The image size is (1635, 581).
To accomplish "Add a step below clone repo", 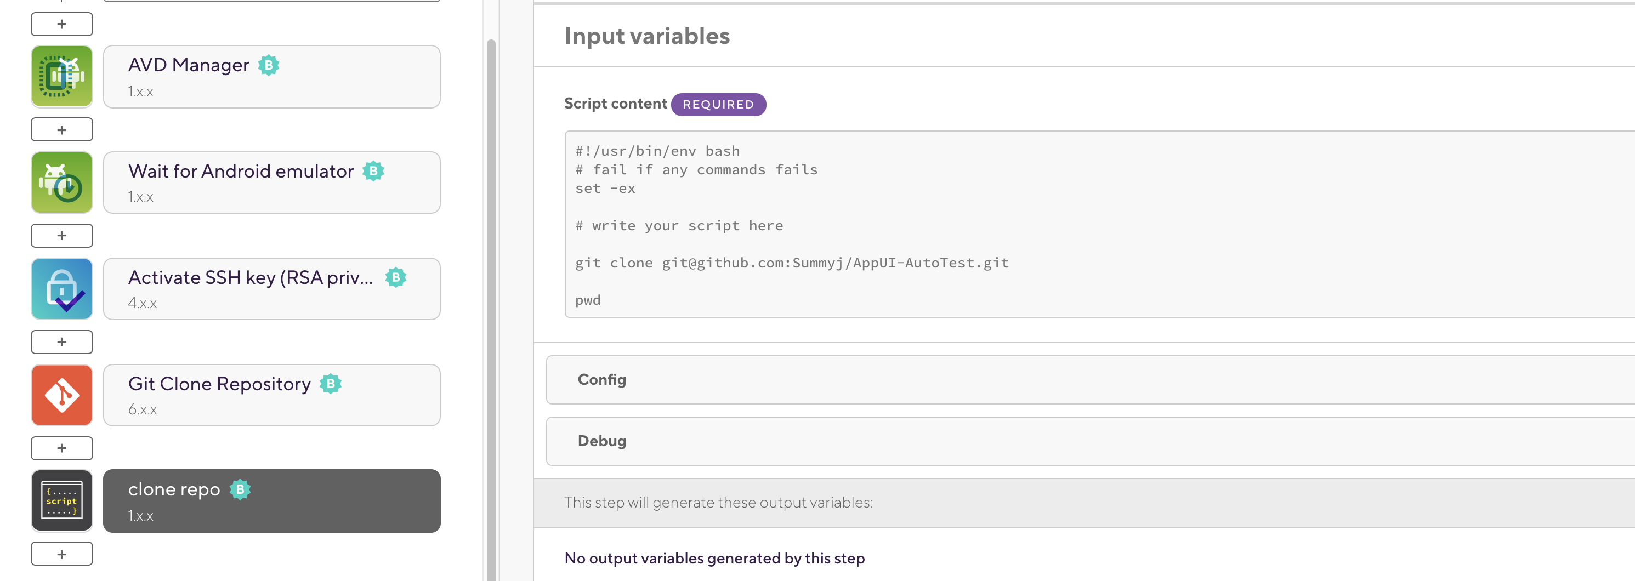I will coord(61,554).
